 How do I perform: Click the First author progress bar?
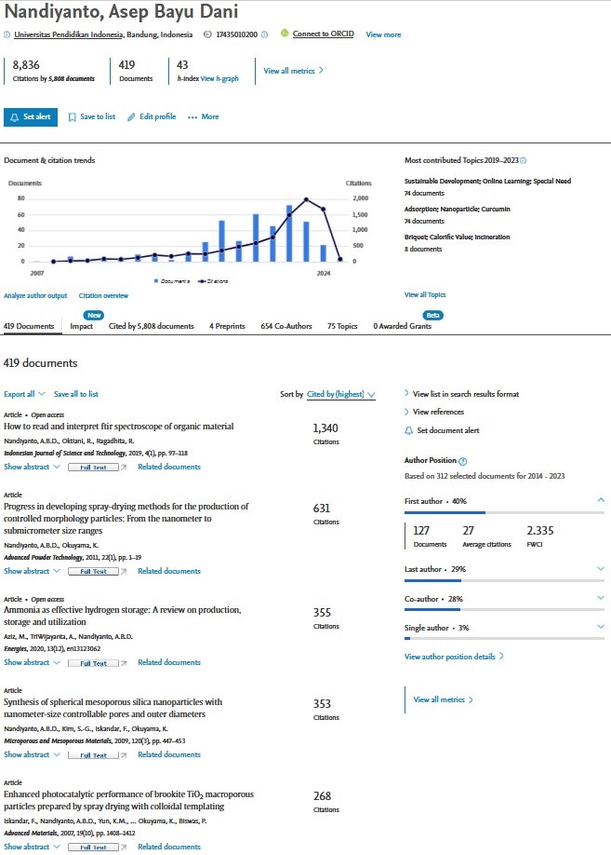tap(504, 512)
